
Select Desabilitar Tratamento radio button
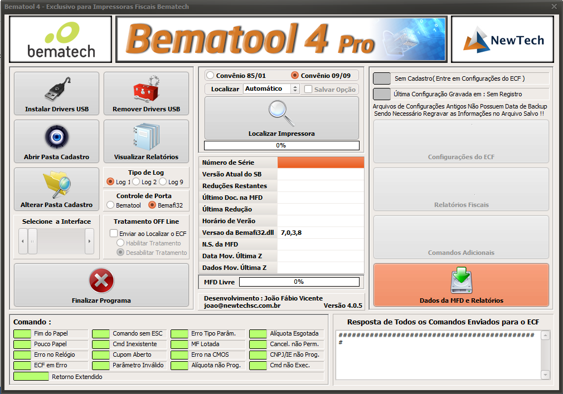click(x=120, y=253)
